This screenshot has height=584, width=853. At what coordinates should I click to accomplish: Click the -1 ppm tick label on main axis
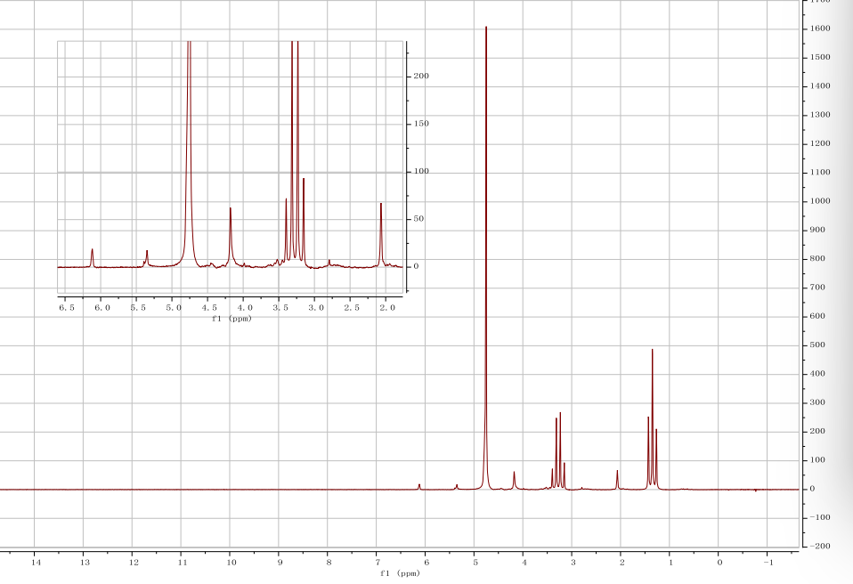click(767, 561)
